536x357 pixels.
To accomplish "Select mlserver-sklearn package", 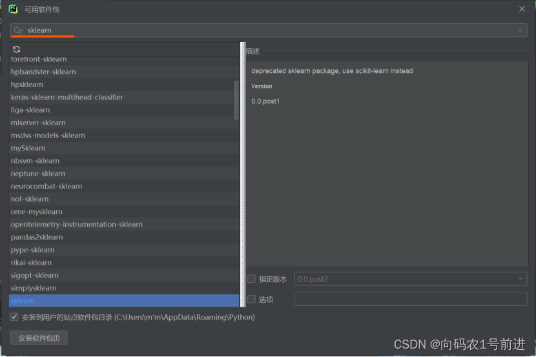I will coord(124,123).
